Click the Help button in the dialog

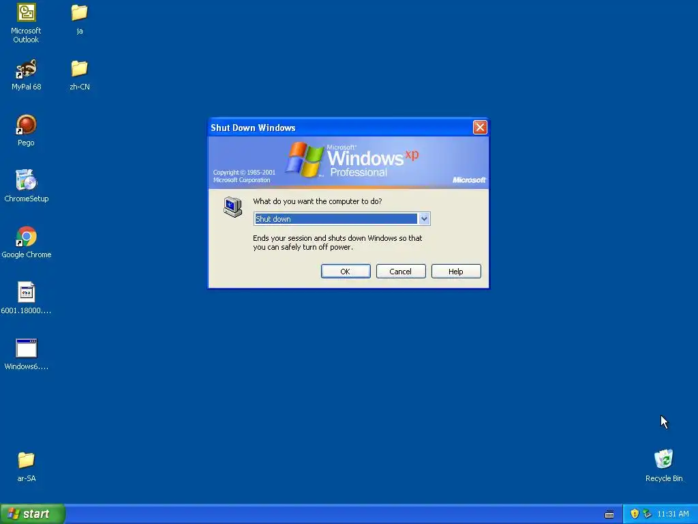pos(456,272)
